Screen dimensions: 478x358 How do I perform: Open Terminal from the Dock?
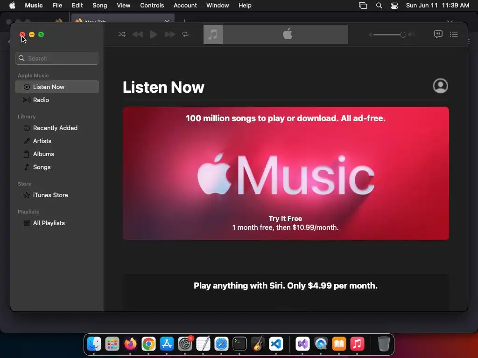(239, 344)
